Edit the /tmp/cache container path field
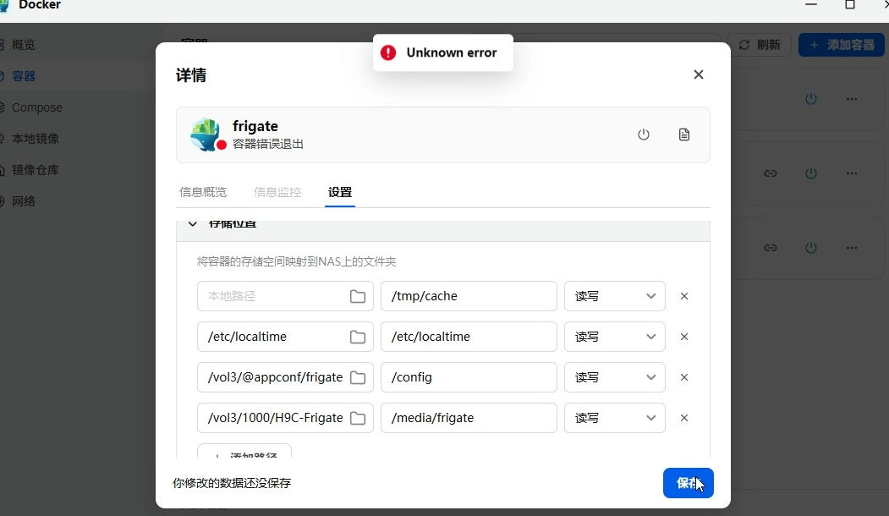 469,296
